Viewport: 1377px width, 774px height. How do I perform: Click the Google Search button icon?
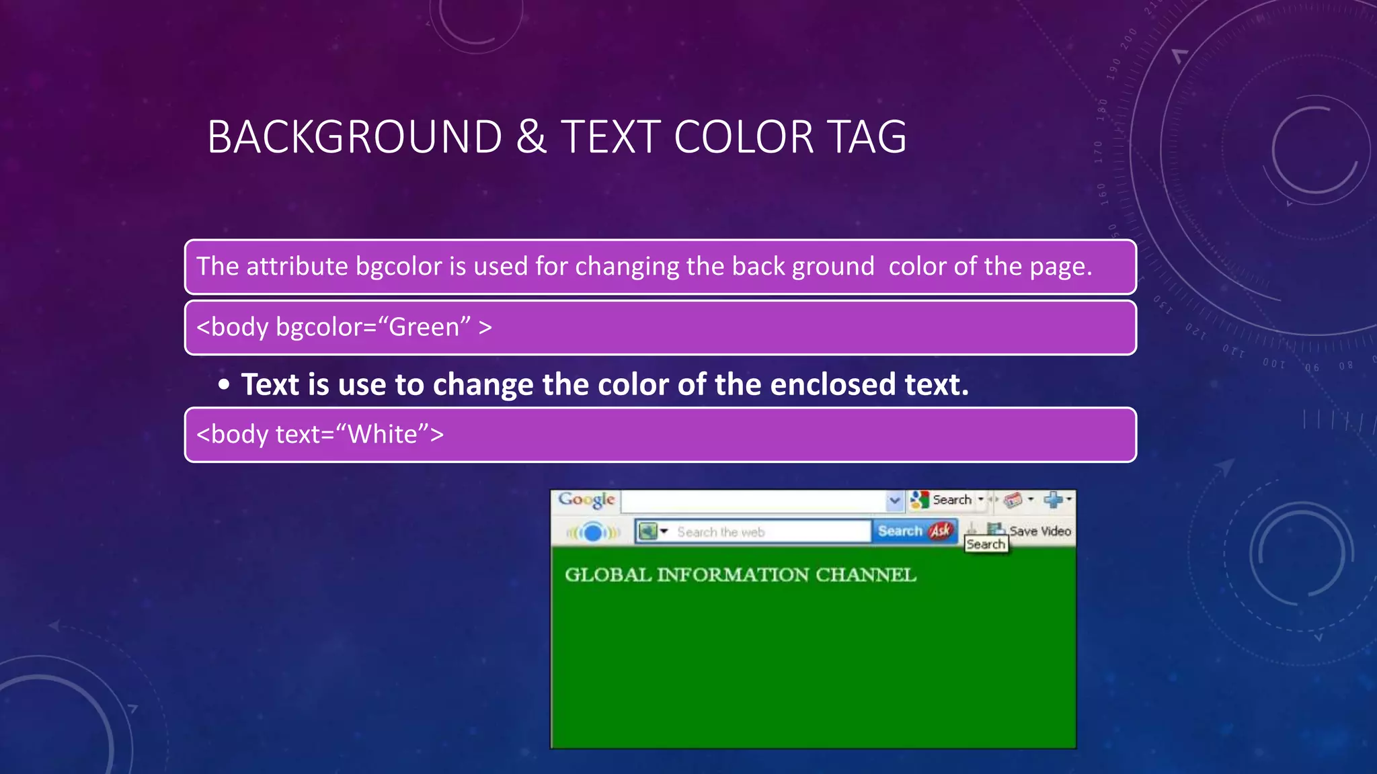click(x=919, y=500)
